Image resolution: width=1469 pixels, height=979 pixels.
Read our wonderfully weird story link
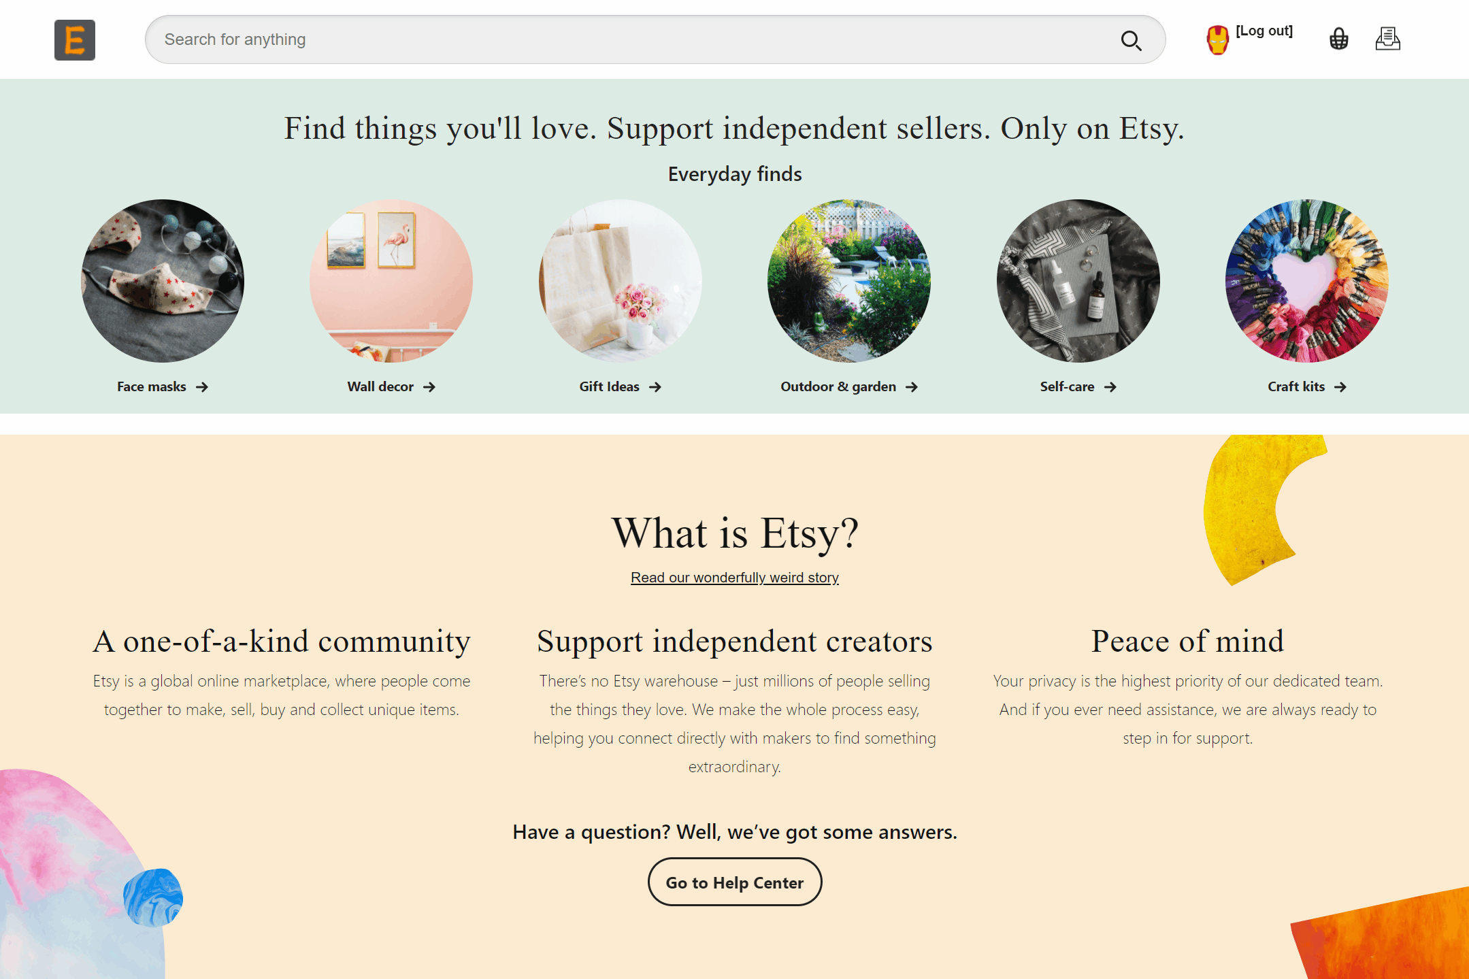point(734,577)
